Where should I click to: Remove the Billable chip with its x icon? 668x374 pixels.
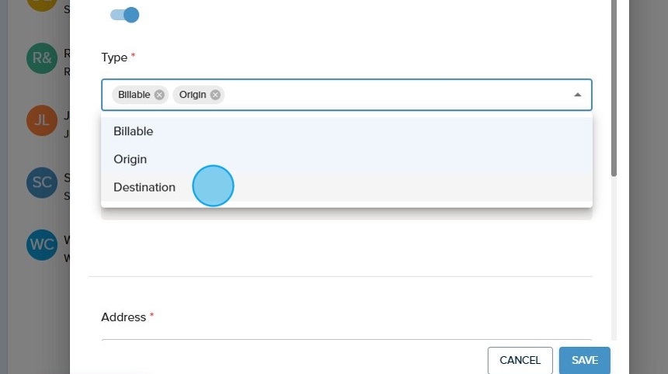pyautogui.click(x=159, y=95)
